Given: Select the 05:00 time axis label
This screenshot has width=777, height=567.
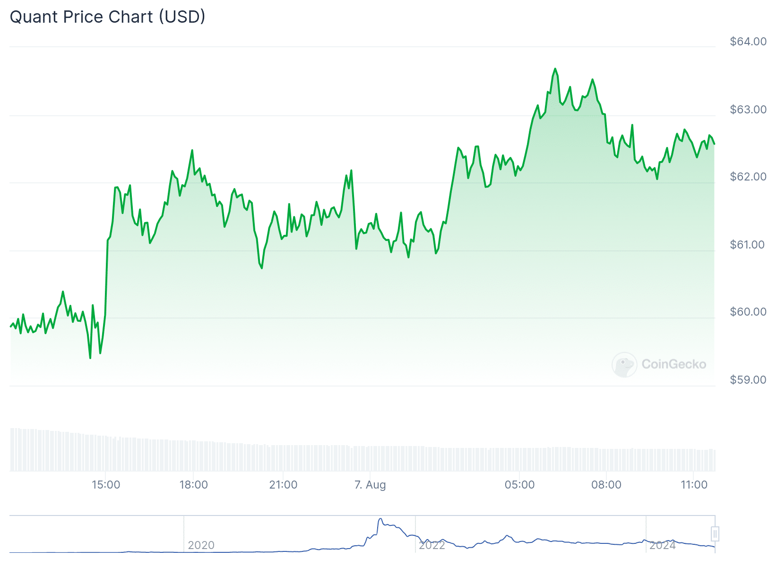Looking at the screenshot, I should pos(519,485).
